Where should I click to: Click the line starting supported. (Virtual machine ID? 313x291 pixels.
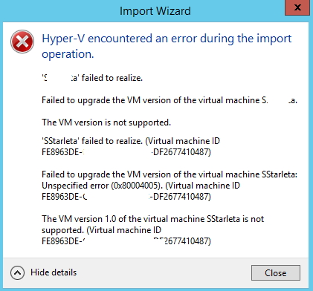(x=101, y=230)
